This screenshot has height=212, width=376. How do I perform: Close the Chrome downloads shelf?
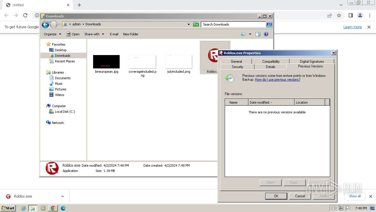(370, 196)
